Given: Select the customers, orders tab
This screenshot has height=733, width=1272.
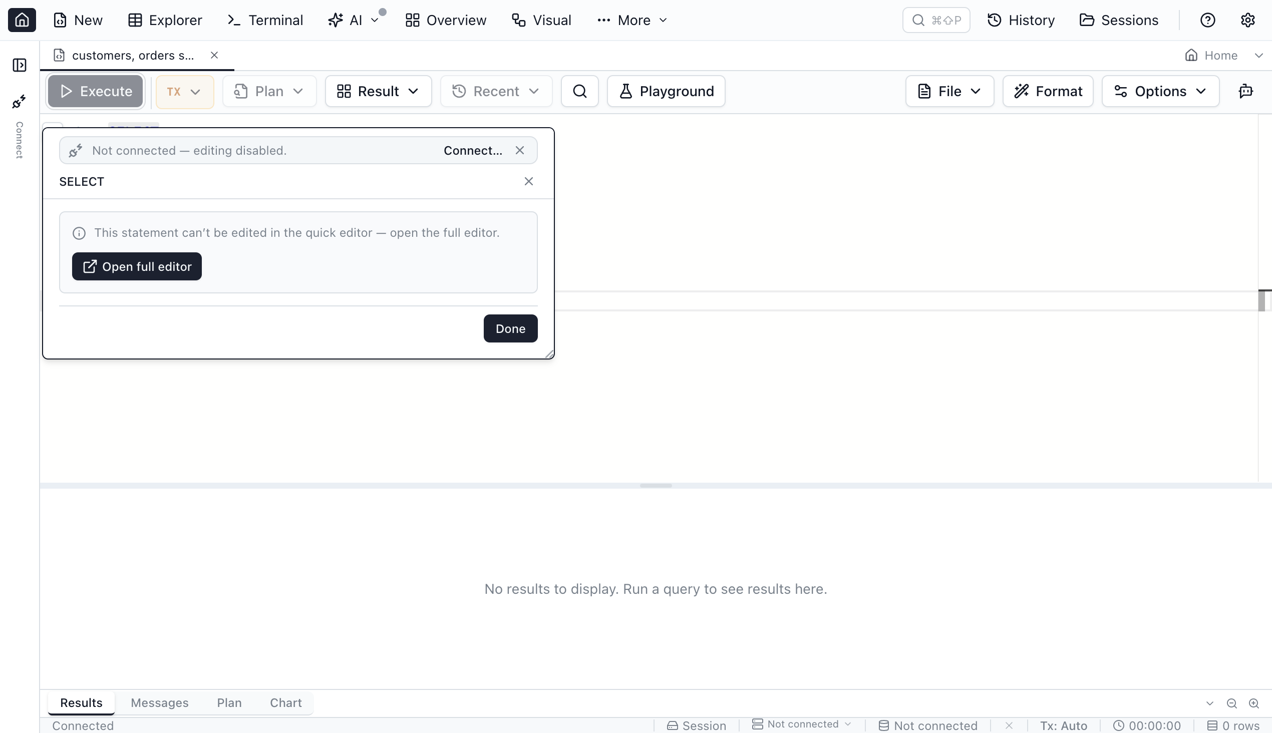Looking at the screenshot, I should [x=132, y=56].
